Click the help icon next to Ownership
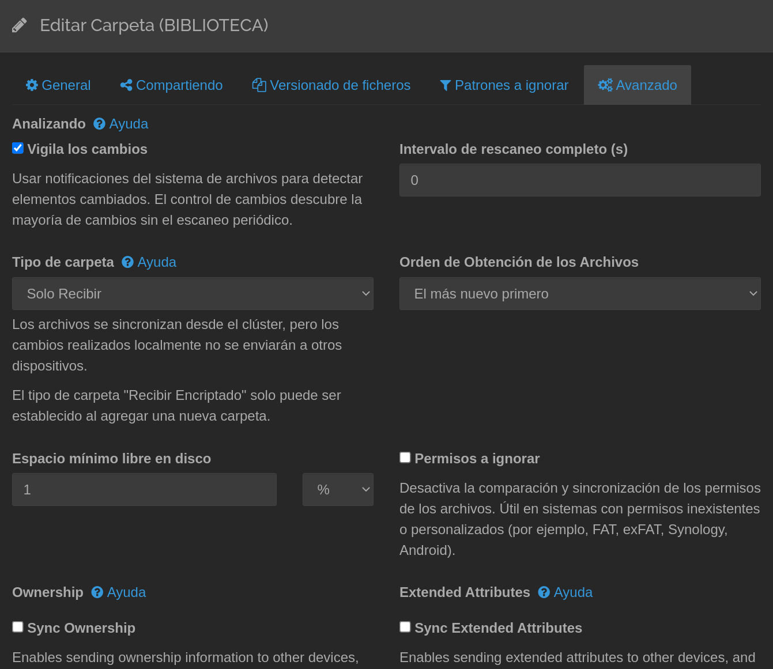Viewport: 773px width, 669px height. pyautogui.click(x=97, y=592)
